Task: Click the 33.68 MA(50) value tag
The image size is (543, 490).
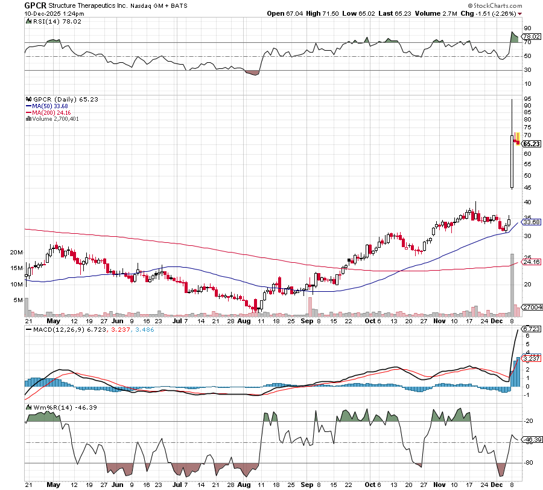Action: (x=531, y=222)
